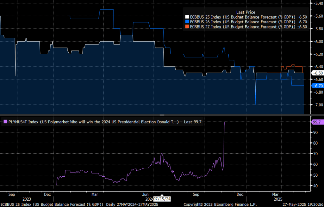
Task: Click the white ECBBUS 25 legend swatch
Action: (187, 17)
